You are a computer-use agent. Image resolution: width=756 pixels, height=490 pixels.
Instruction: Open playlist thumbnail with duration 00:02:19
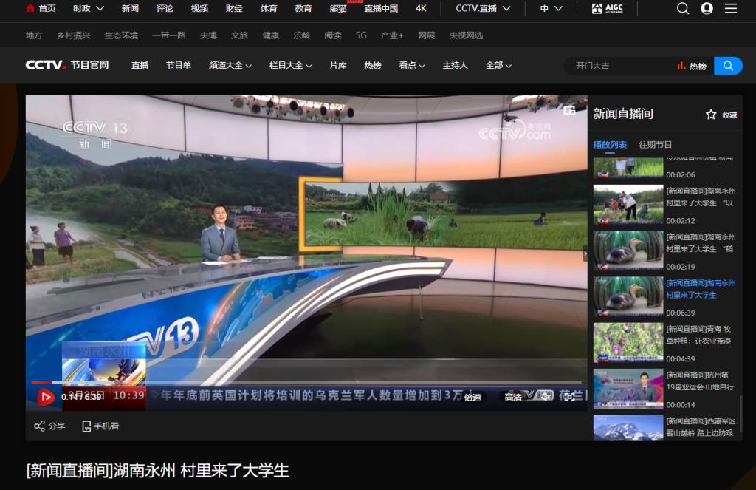tap(628, 250)
